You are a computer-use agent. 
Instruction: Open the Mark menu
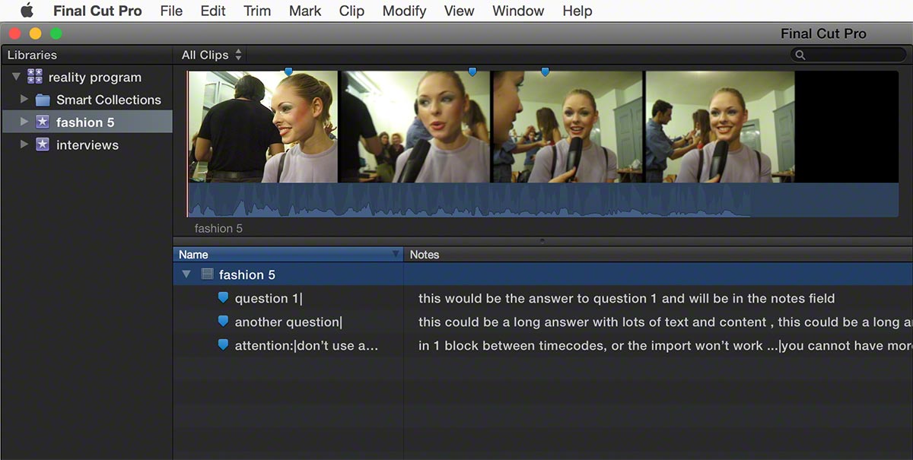point(305,11)
